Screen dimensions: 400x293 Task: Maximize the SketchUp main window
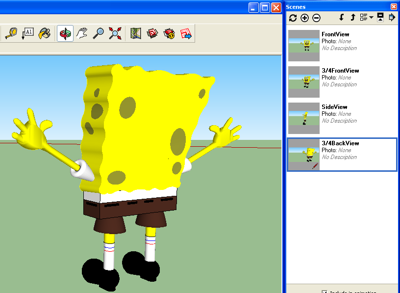tap(265, 8)
